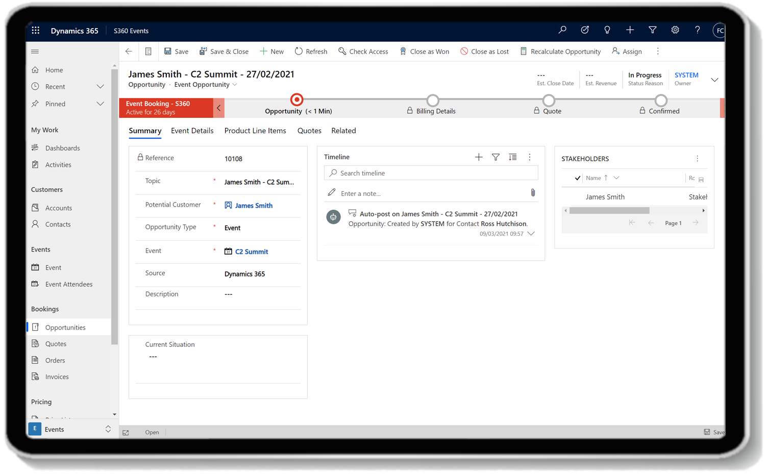The height and width of the screenshot is (474, 766).
Task: Select the Confirmed stage circle
Action: (661, 100)
